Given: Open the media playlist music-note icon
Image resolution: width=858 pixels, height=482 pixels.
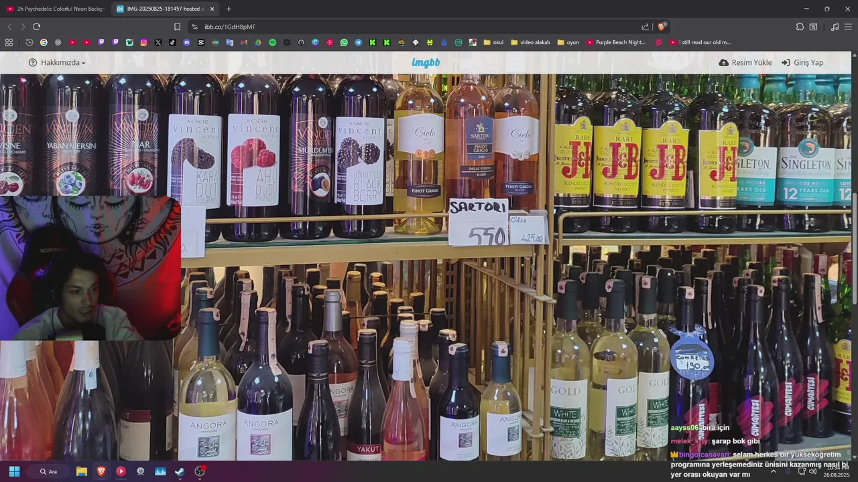Looking at the screenshot, I should [x=835, y=27].
